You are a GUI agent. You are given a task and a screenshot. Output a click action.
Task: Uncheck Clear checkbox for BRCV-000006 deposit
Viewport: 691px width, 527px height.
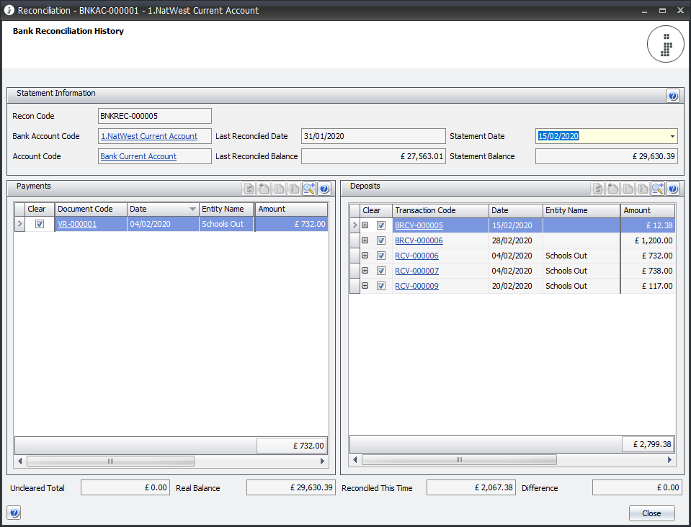pos(381,240)
